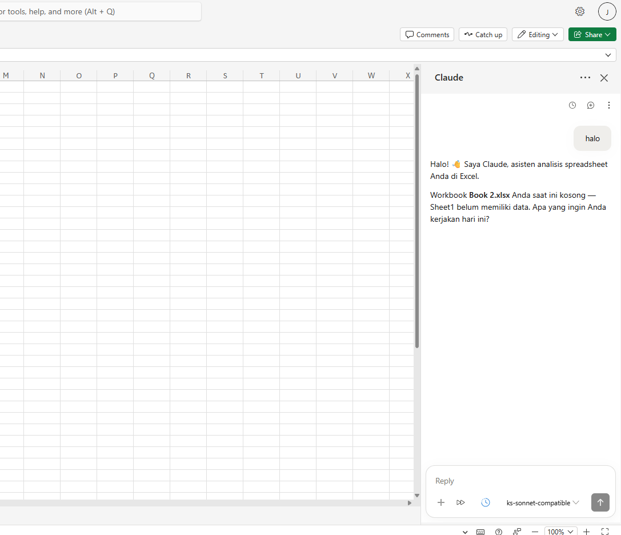Viewport: 621px width, 535px height.
Task: Click the fast-forward skip icon in reply box
Action: [460, 502]
